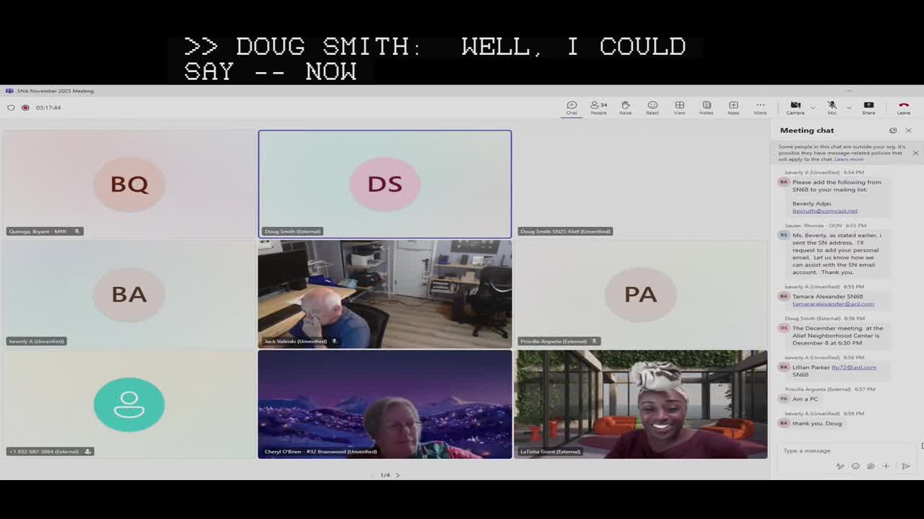Click the BQ avatar circle

click(129, 184)
